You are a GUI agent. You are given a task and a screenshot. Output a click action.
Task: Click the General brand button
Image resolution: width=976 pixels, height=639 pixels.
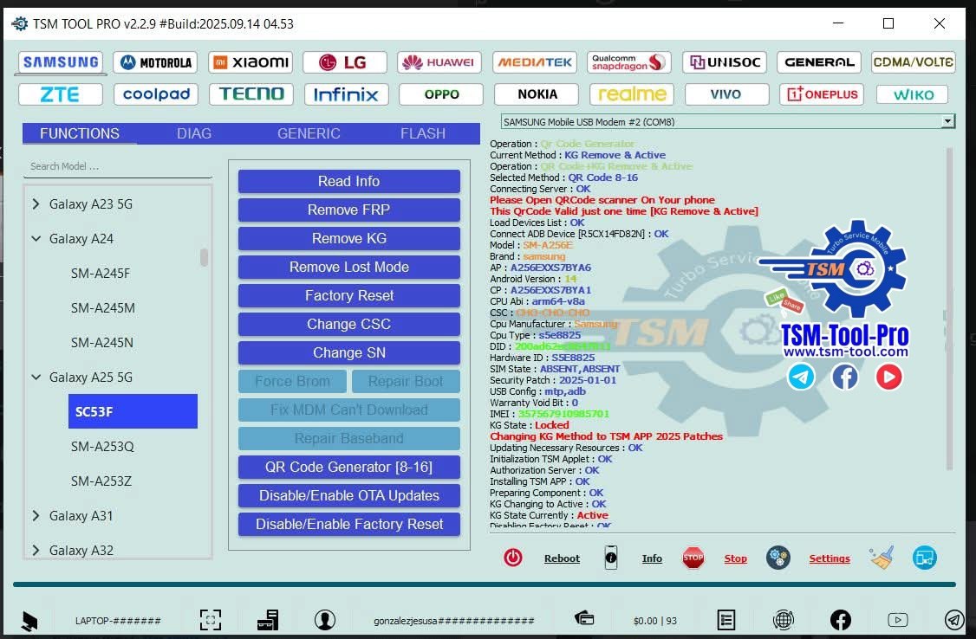tap(819, 62)
